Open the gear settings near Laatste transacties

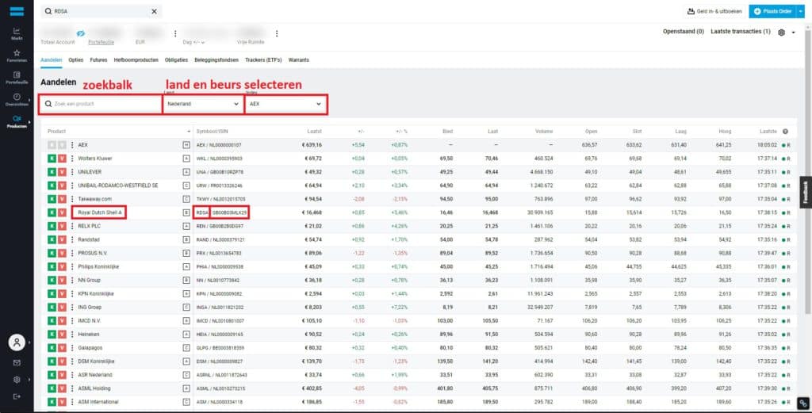click(x=781, y=32)
